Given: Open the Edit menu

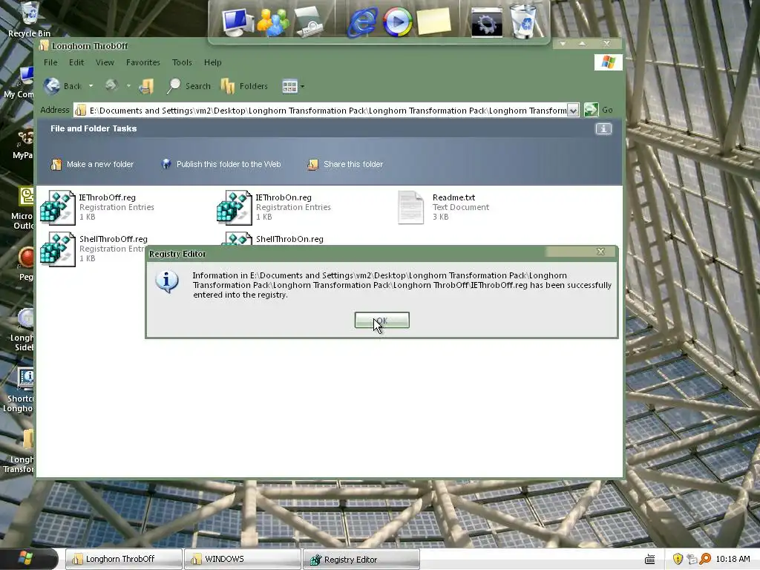Looking at the screenshot, I should coord(76,62).
